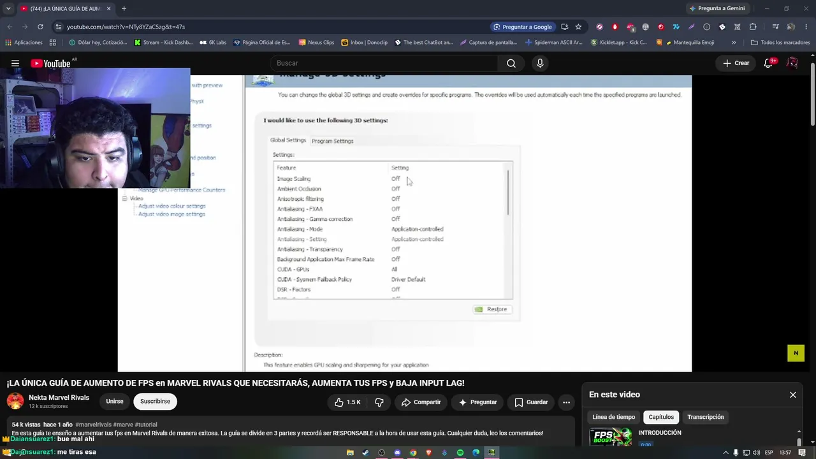Viewport: 816px width, 459px height.
Task: Collapse the Video tree node
Action: tap(124, 198)
